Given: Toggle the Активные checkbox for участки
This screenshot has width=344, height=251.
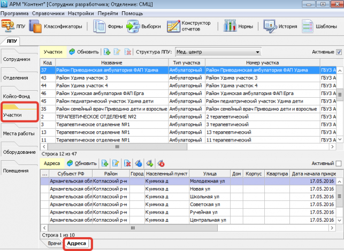Looking at the screenshot, I should pyautogui.click(x=339, y=52).
